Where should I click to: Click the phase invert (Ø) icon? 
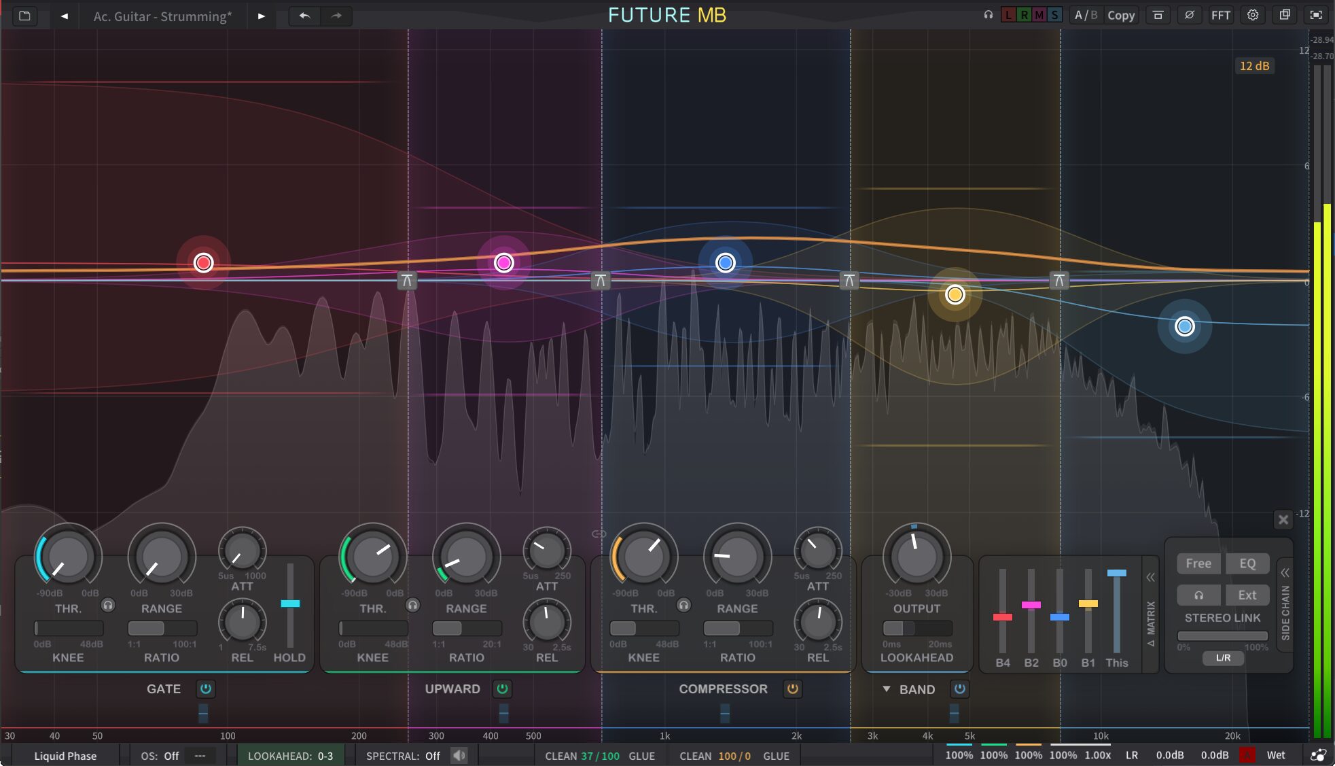pyautogui.click(x=1189, y=15)
